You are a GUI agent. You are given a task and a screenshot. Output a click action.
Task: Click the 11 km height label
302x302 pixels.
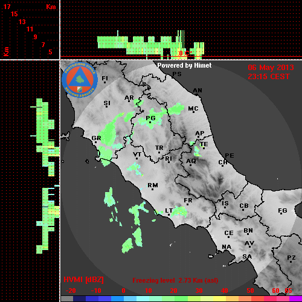click(30, 29)
